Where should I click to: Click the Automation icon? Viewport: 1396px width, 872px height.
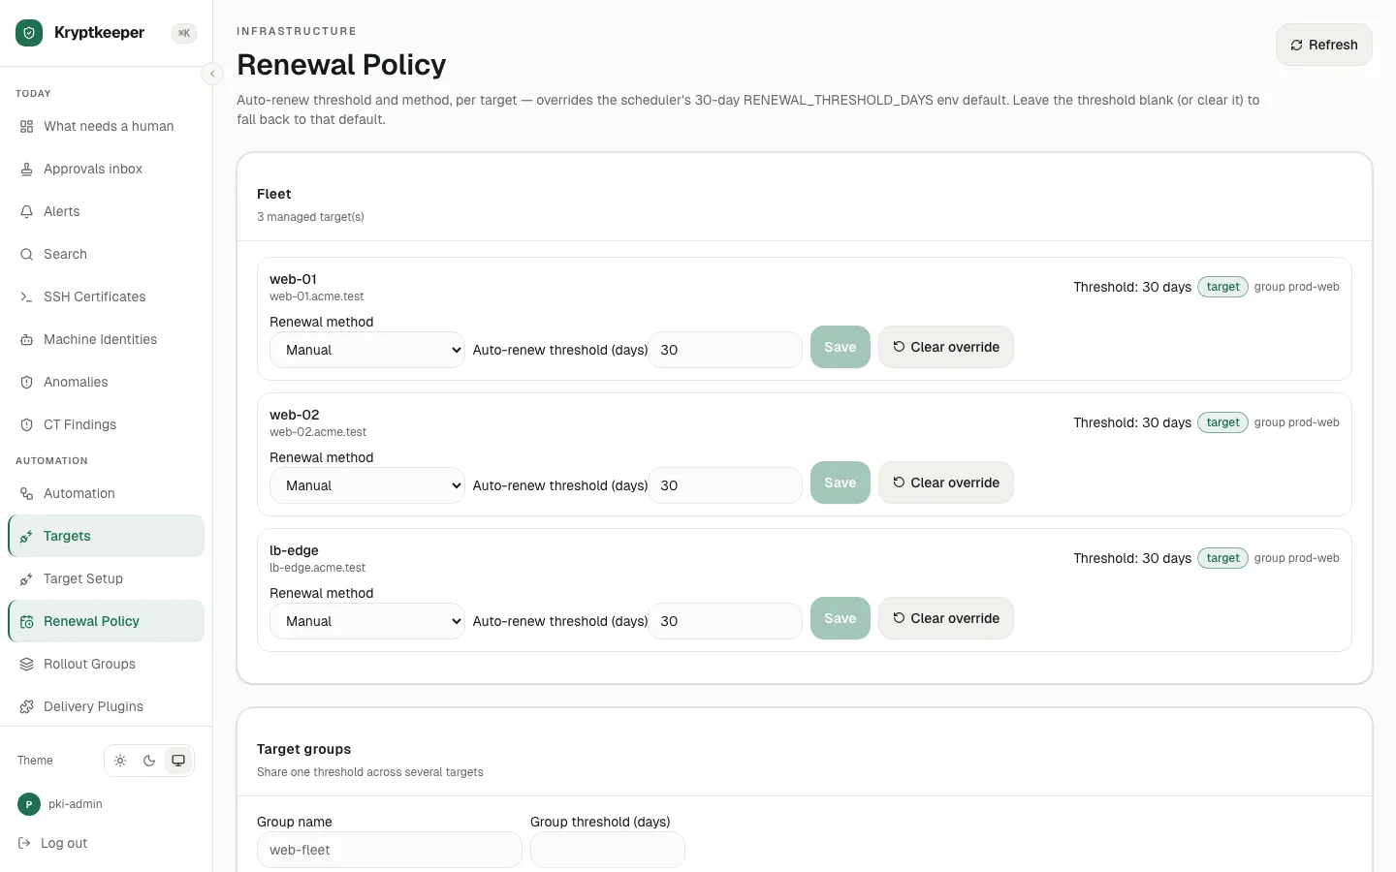27,493
